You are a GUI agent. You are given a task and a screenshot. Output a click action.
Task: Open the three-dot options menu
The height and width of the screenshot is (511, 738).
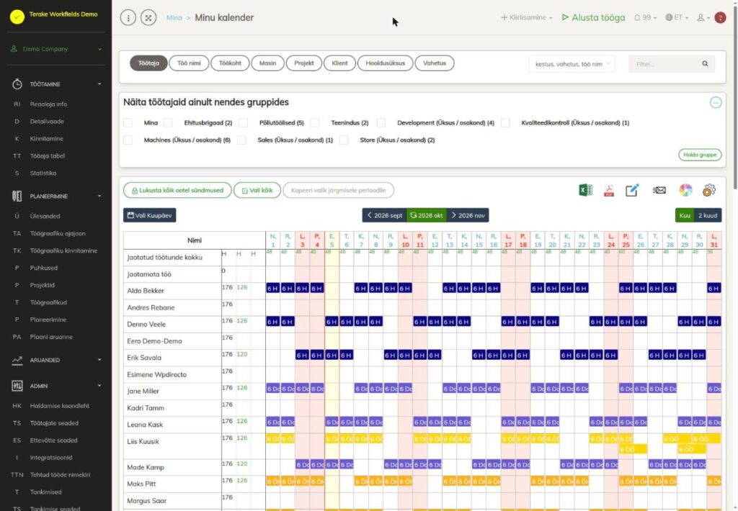[128, 18]
